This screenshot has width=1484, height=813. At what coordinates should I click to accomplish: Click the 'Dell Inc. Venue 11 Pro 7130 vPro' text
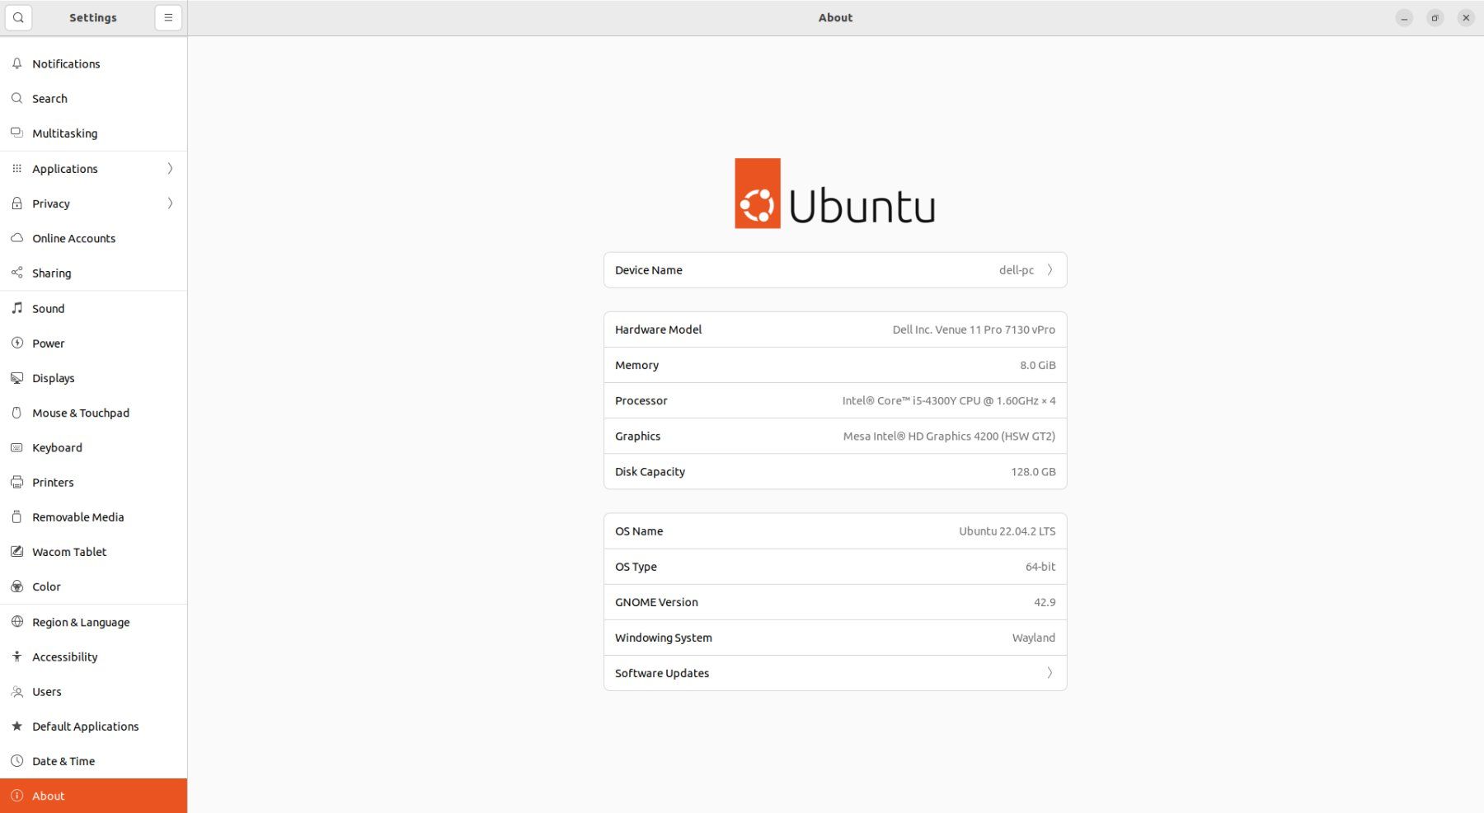click(974, 329)
